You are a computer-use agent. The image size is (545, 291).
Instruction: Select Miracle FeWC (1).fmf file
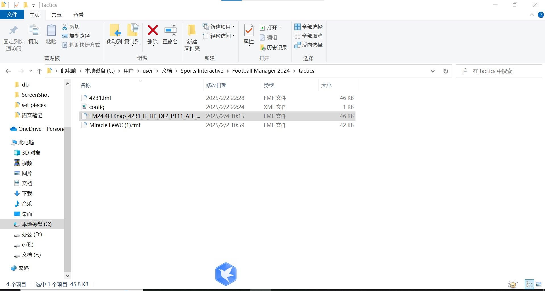(217, 125)
